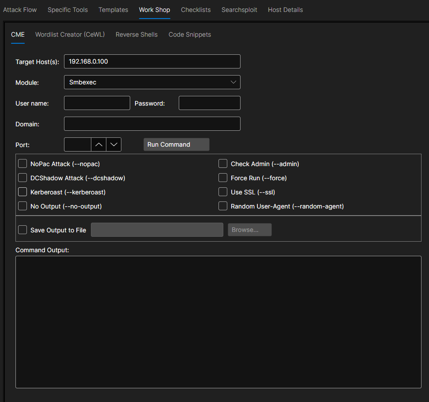Viewport: 429px width, 402px height.
Task: Switch to Wordlist Creator (CeWL) tab
Action: coord(70,34)
